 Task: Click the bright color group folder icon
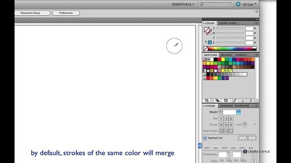pos(205,78)
